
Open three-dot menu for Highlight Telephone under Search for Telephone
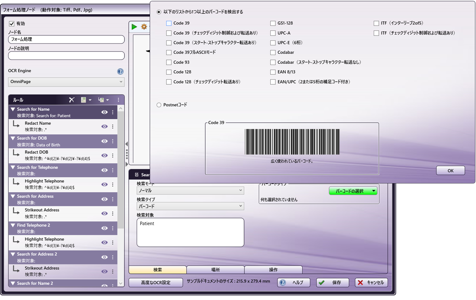[113, 184]
